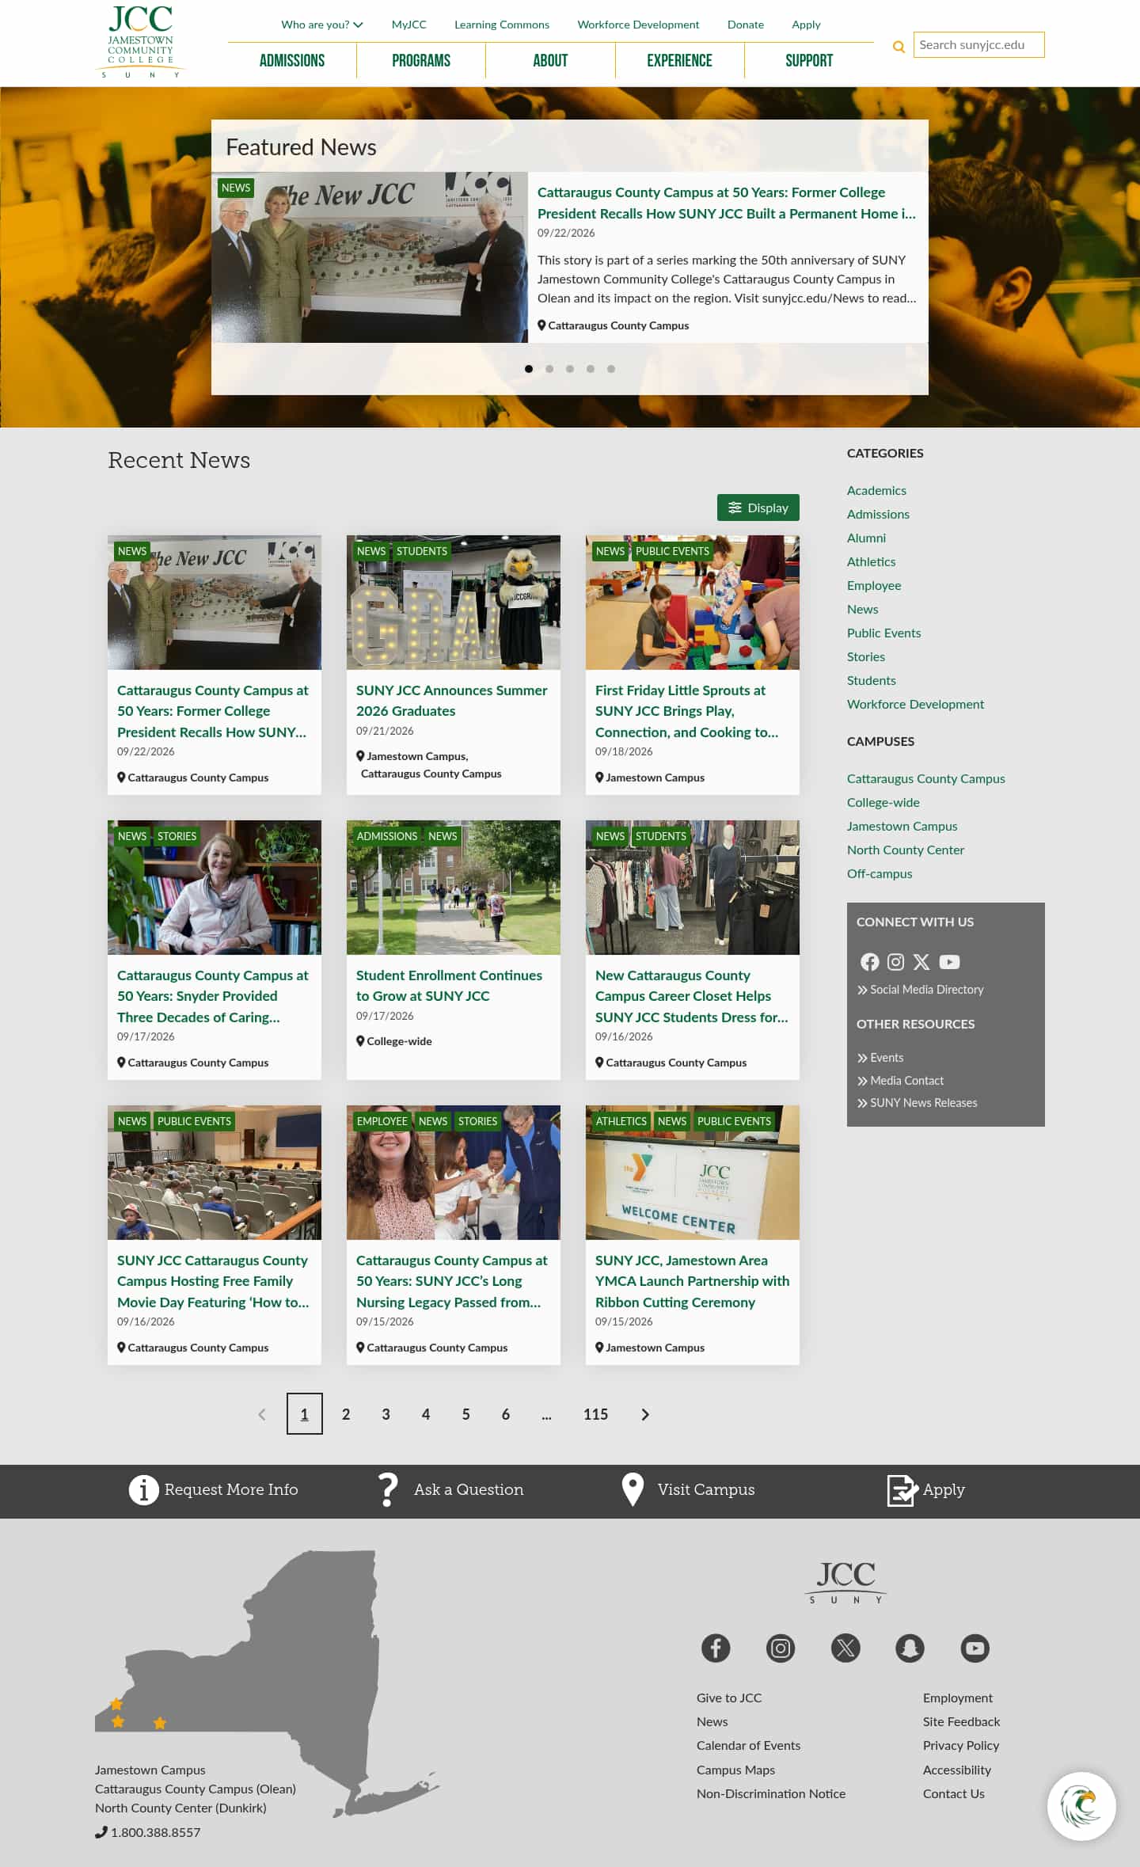
Task: Click the footer Instagram circle icon
Action: (781, 1648)
